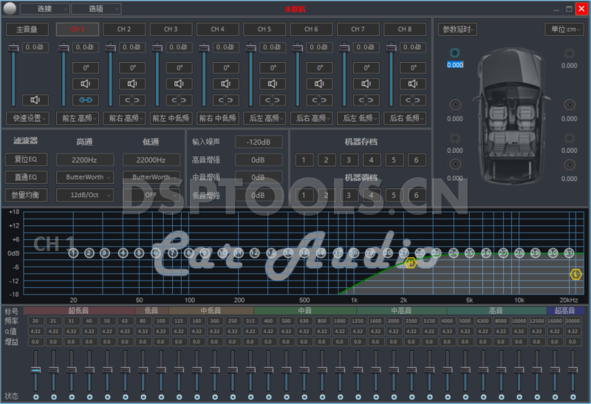591x404 pixels.
Task: Select the highlighted top-left speaker on car diagram
Action: (455, 52)
